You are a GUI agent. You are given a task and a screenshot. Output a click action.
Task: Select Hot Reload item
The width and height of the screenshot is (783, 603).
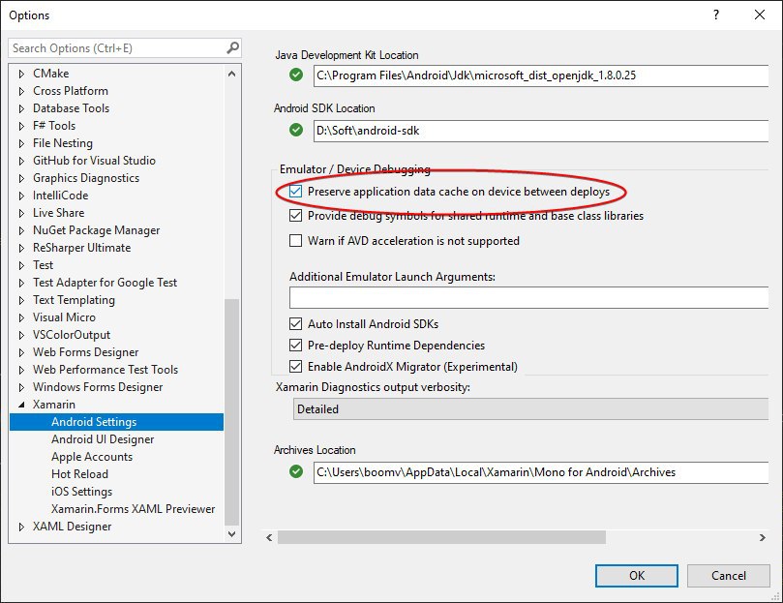click(80, 474)
